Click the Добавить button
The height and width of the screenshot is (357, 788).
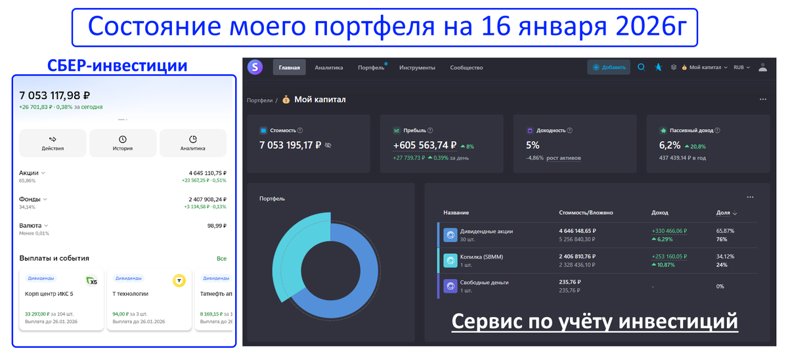point(609,67)
